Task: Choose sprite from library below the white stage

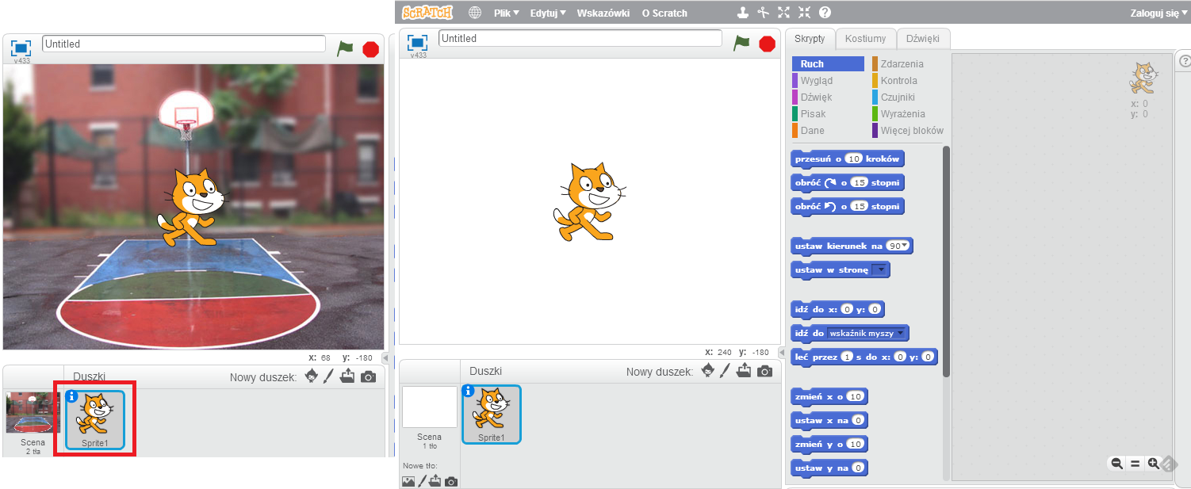Action: pyautogui.click(x=708, y=371)
